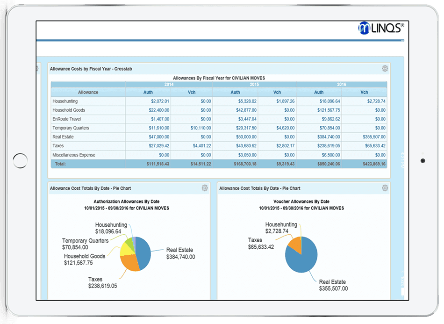Open Househunting 2014 Auth amount $2,072.01

[x=160, y=101]
